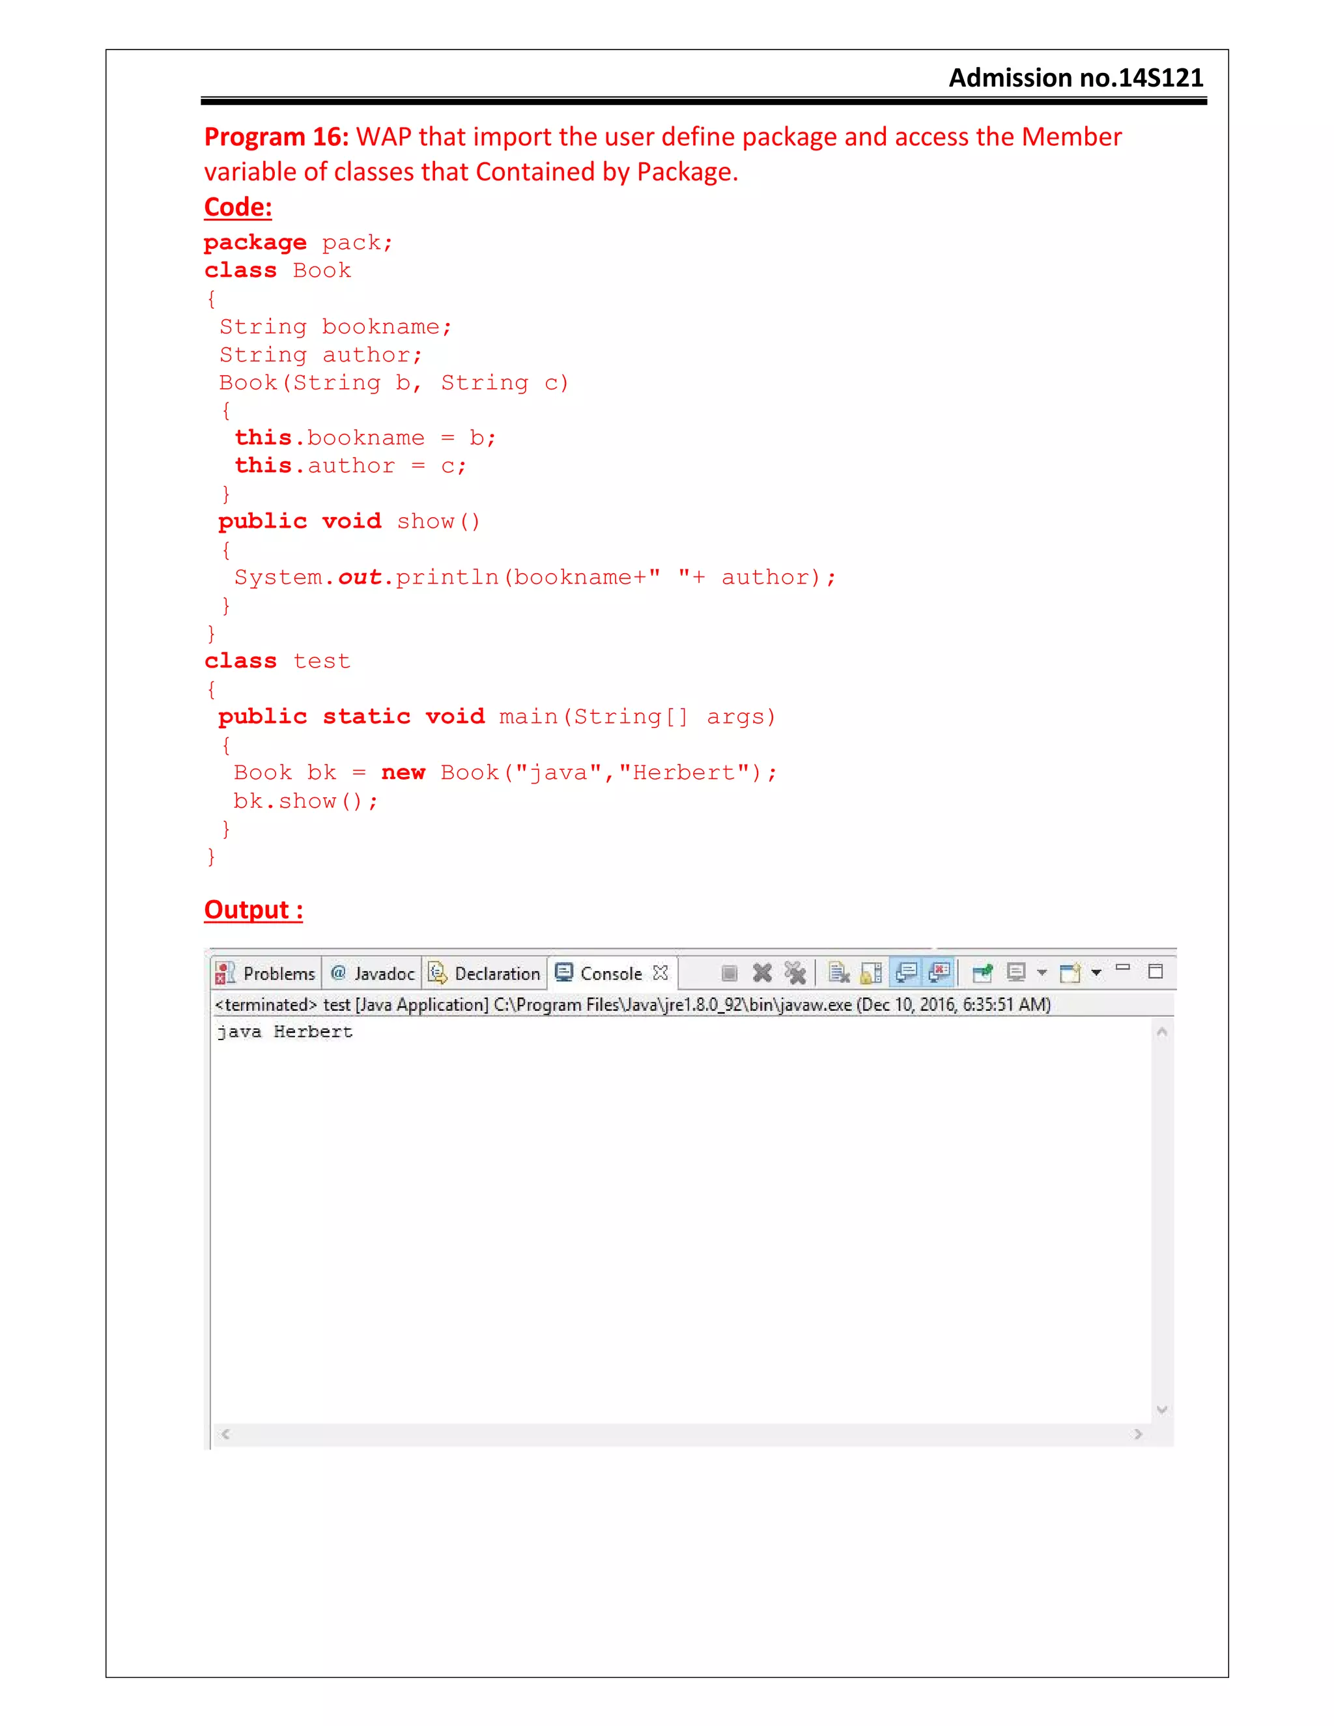
Task: Switch to the Problems tab
Action: [x=266, y=974]
